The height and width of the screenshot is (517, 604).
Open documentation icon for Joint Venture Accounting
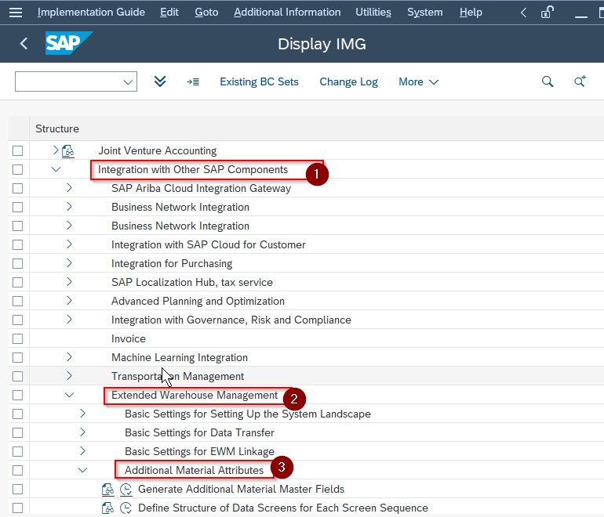[x=67, y=150]
